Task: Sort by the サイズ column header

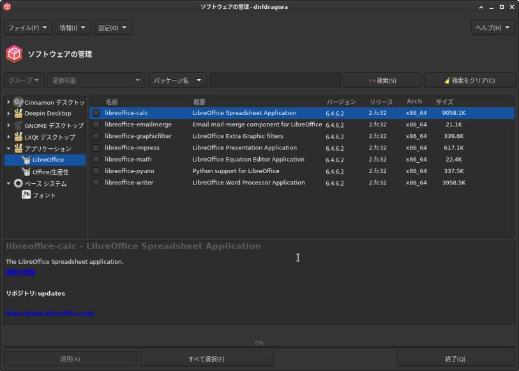Action: [x=444, y=102]
